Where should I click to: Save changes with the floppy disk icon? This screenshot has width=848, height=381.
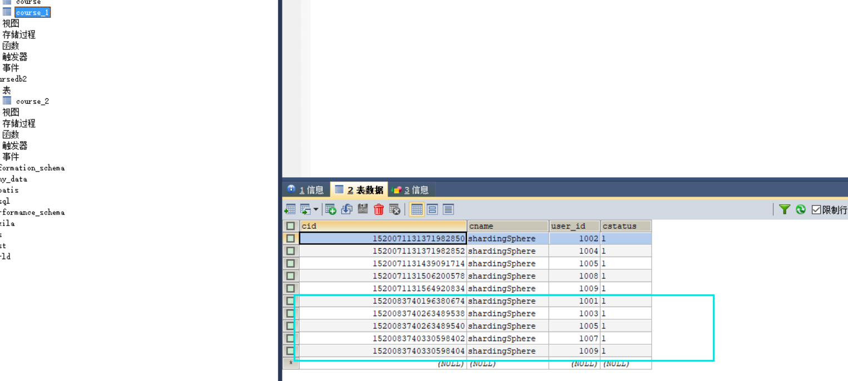pyautogui.click(x=363, y=209)
